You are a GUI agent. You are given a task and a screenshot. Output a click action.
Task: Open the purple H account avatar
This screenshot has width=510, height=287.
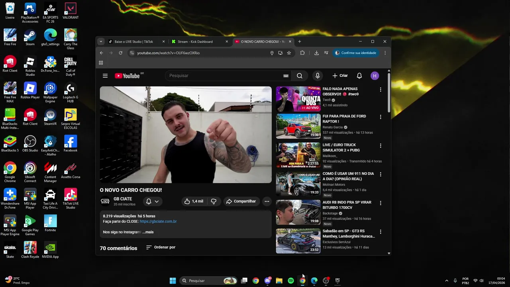pos(375,76)
